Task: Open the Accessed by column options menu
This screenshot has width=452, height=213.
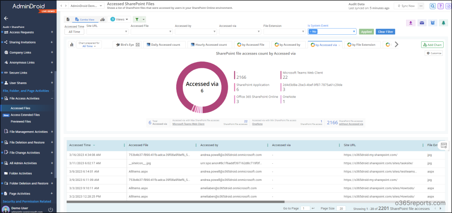Action: click(x=268, y=145)
